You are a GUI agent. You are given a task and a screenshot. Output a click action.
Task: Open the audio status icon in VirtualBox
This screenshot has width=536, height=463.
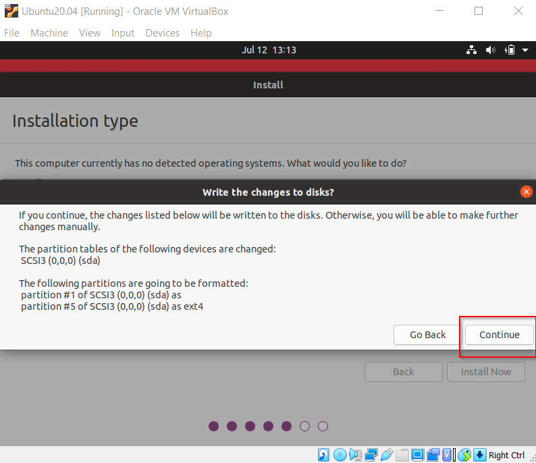tap(356, 455)
